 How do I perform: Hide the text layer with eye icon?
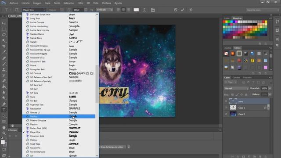pyautogui.click(x=226, y=101)
